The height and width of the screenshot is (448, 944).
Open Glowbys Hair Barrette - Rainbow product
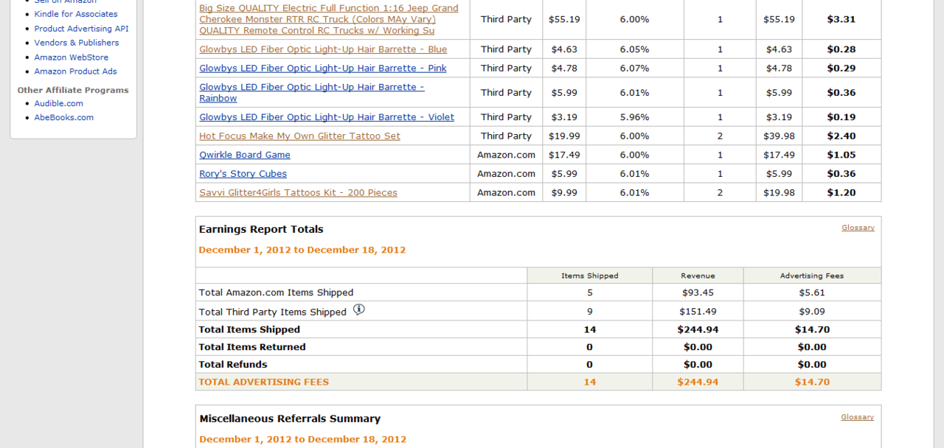click(x=312, y=93)
